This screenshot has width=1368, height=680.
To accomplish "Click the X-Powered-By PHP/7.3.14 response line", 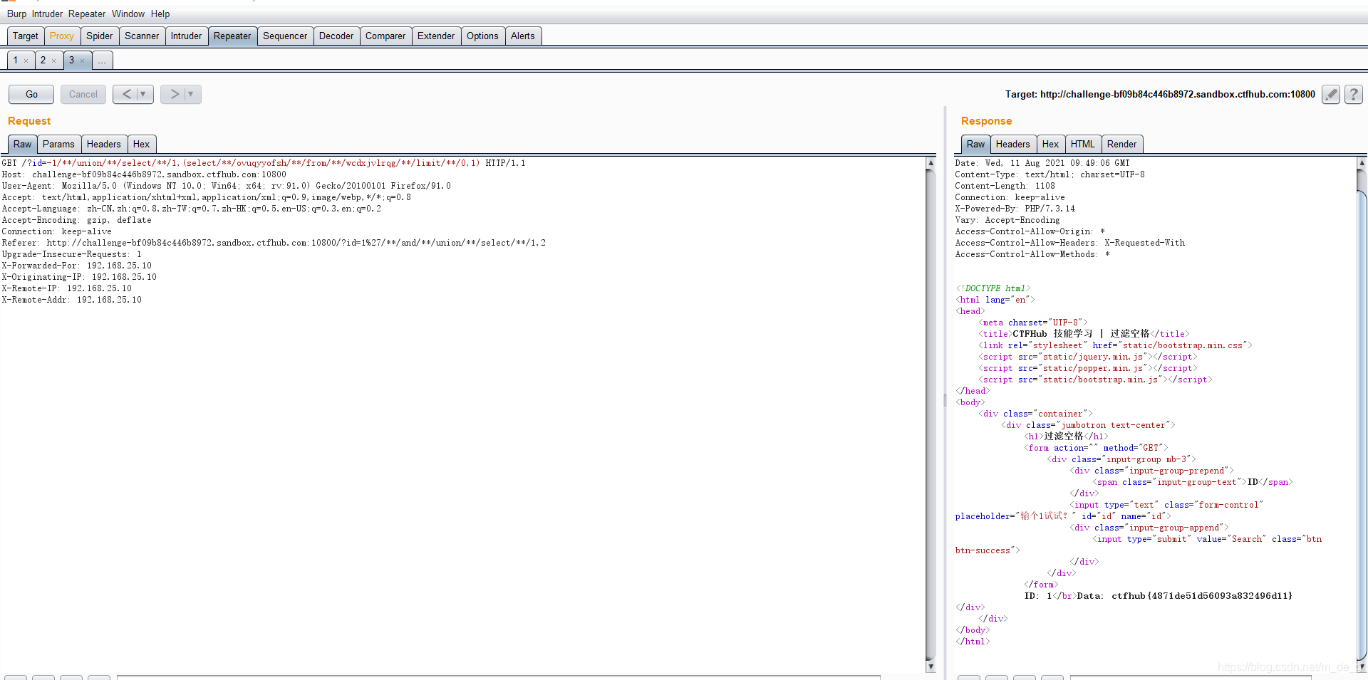I will click(1015, 209).
